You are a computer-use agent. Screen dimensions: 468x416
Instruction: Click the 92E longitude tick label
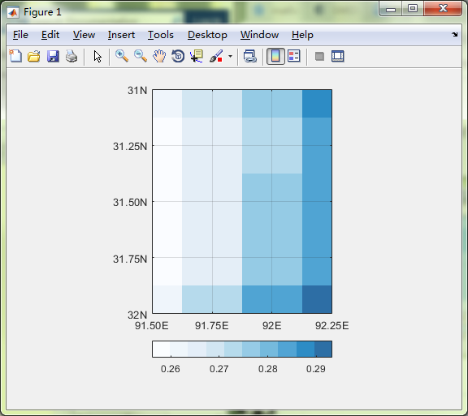pyautogui.click(x=271, y=325)
